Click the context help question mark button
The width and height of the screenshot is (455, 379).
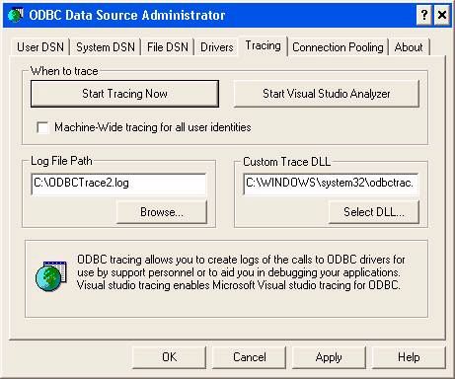424,15
